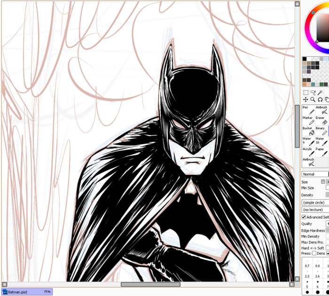The height and width of the screenshot is (296, 329).
Task: Click the Edge Hardness label
Action: tap(313, 231)
